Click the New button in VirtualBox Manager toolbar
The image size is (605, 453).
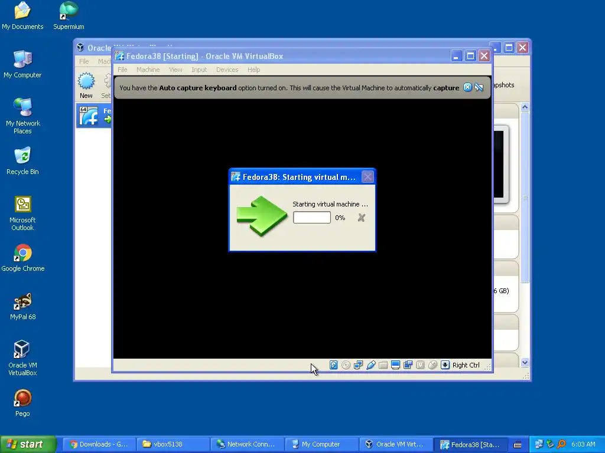tap(86, 86)
